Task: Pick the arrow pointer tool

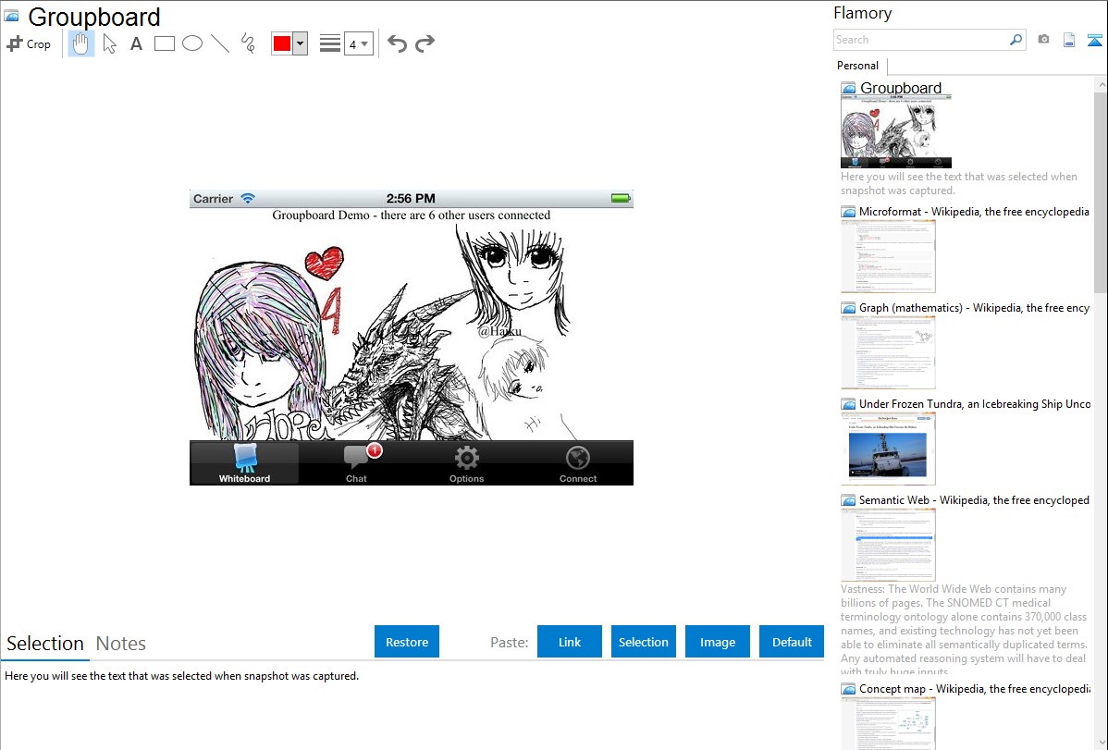Action: pos(109,43)
